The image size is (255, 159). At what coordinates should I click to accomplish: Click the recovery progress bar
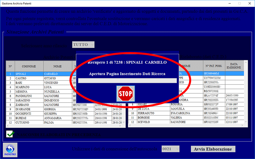click(127, 81)
